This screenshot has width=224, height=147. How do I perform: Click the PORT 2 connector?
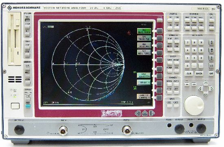pyautogui.click(x=127, y=131)
